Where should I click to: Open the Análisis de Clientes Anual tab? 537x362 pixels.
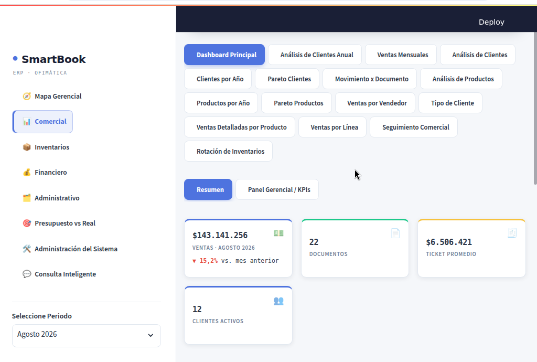(315, 55)
